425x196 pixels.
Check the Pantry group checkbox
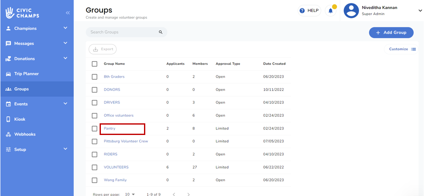pyautogui.click(x=95, y=128)
